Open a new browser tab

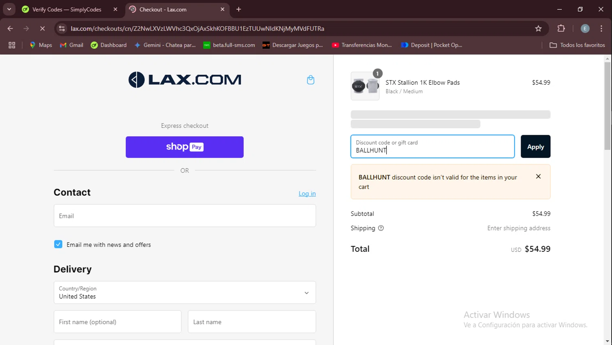(239, 9)
